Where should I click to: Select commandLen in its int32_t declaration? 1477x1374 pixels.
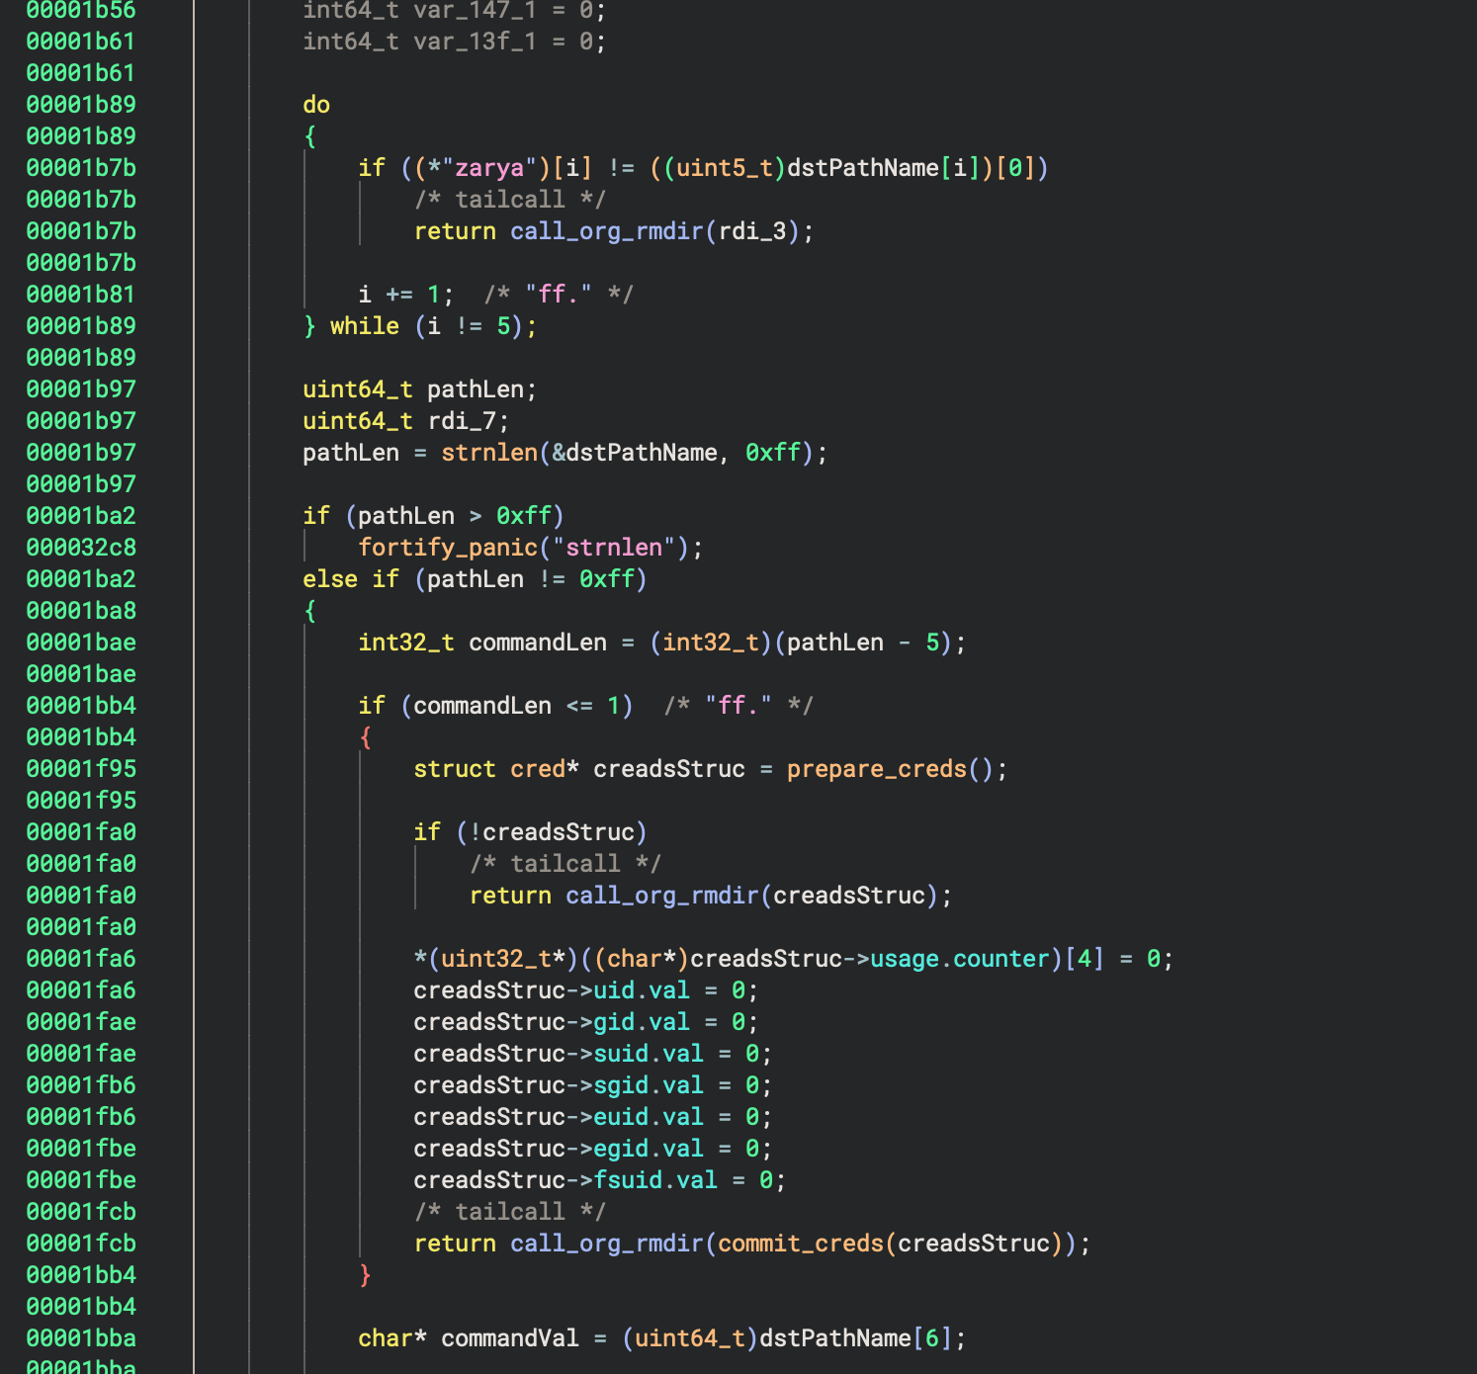(x=537, y=643)
